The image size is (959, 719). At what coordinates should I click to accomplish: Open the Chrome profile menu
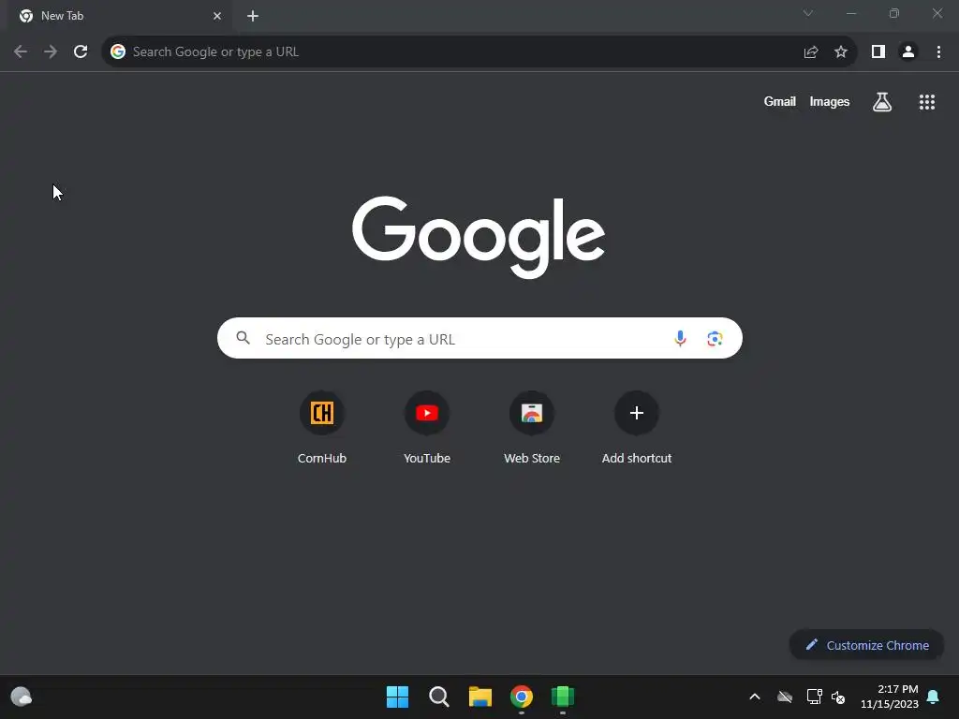pos(908,52)
